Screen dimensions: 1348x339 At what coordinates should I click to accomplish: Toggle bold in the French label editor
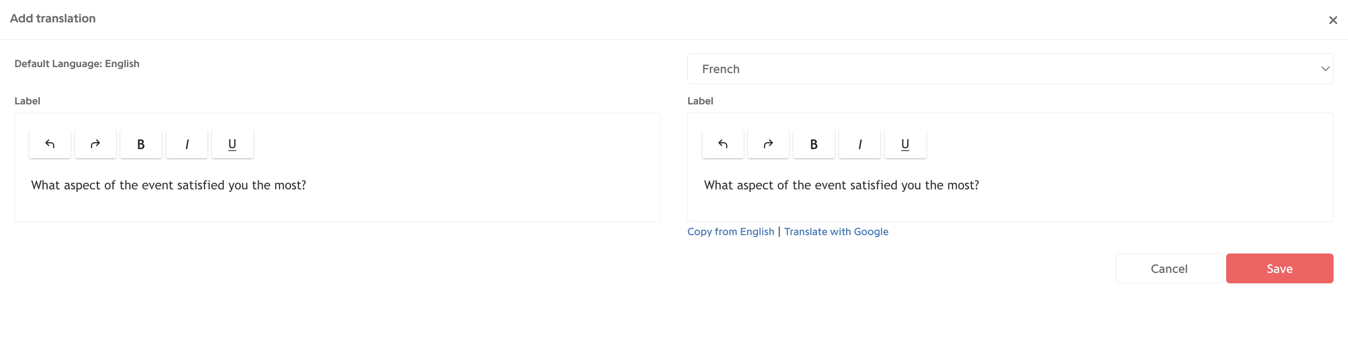(814, 144)
